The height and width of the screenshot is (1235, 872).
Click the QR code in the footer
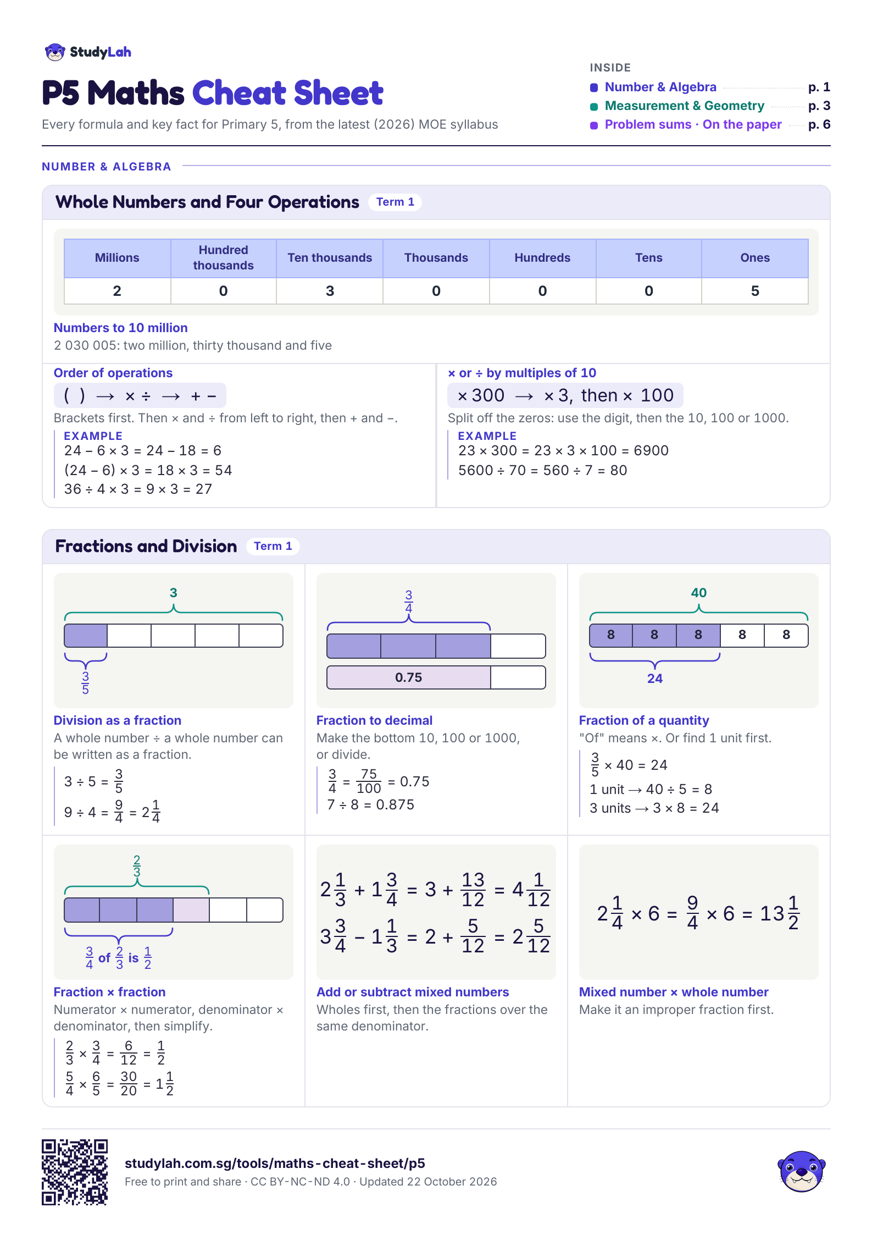tap(75, 1172)
